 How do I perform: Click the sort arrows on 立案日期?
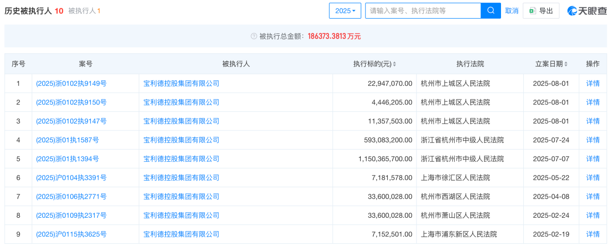point(566,64)
